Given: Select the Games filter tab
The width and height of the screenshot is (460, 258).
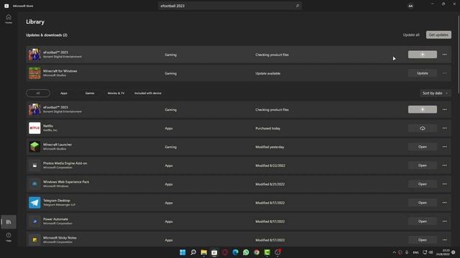Looking at the screenshot, I should coord(90,93).
